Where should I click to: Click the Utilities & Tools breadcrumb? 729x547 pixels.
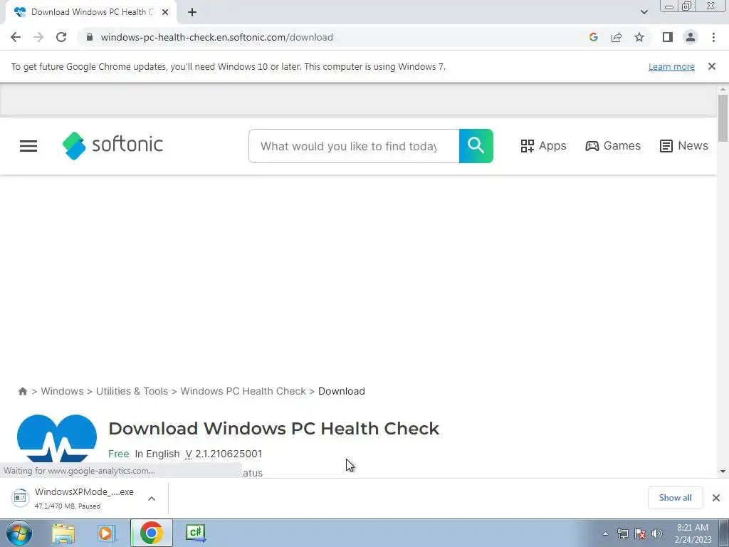pyautogui.click(x=132, y=391)
